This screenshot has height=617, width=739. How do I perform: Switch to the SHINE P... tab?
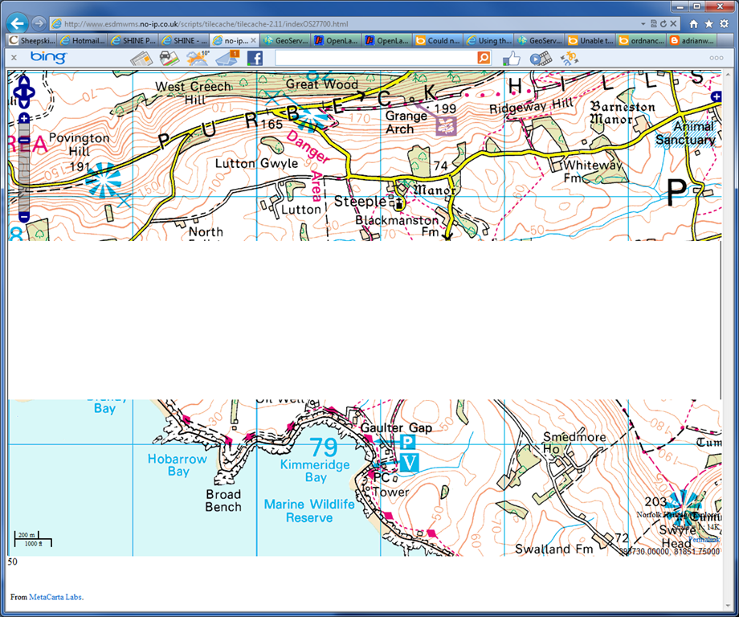pos(133,40)
